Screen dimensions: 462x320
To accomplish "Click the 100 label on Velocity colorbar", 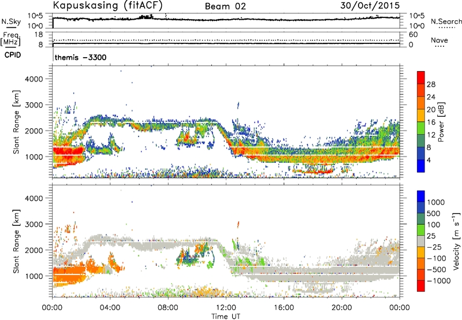I will point(433,225).
